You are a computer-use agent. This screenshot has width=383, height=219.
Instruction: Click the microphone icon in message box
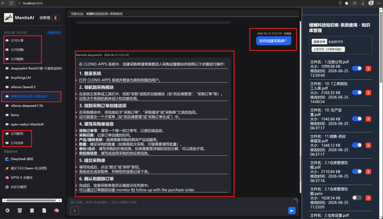point(75,210)
